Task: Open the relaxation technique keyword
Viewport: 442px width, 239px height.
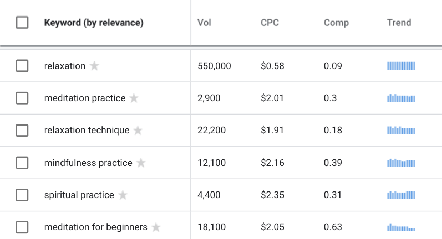Action: pyautogui.click(x=87, y=130)
